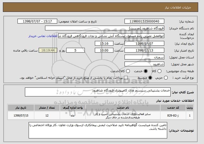Click the request creator name field
The height and width of the screenshot is (144, 204).
point(111,36)
